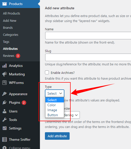Click the Products archive icon

pos(4,4)
